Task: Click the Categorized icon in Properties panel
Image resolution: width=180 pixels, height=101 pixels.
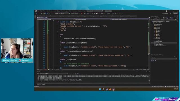Action: click(152, 61)
